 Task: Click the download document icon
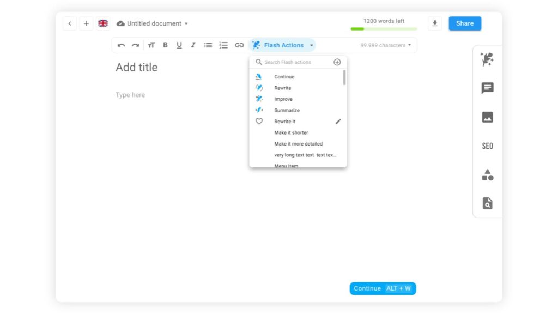pyautogui.click(x=434, y=23)
